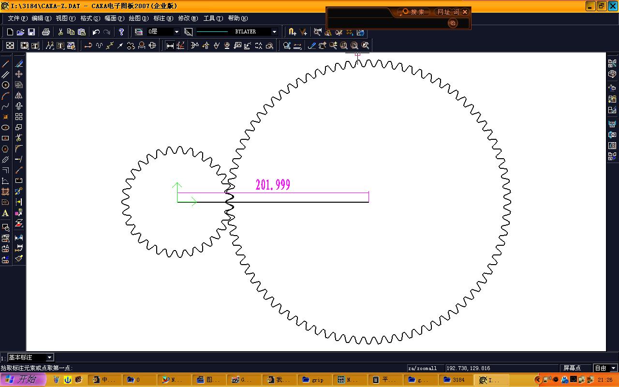
Task: Cut the selected objects
Action: 60,32
